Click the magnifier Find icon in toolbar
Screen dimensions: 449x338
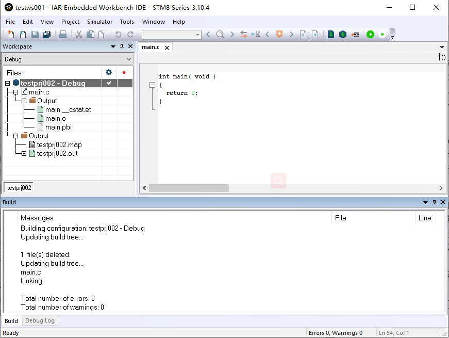(x=220, y=35)
